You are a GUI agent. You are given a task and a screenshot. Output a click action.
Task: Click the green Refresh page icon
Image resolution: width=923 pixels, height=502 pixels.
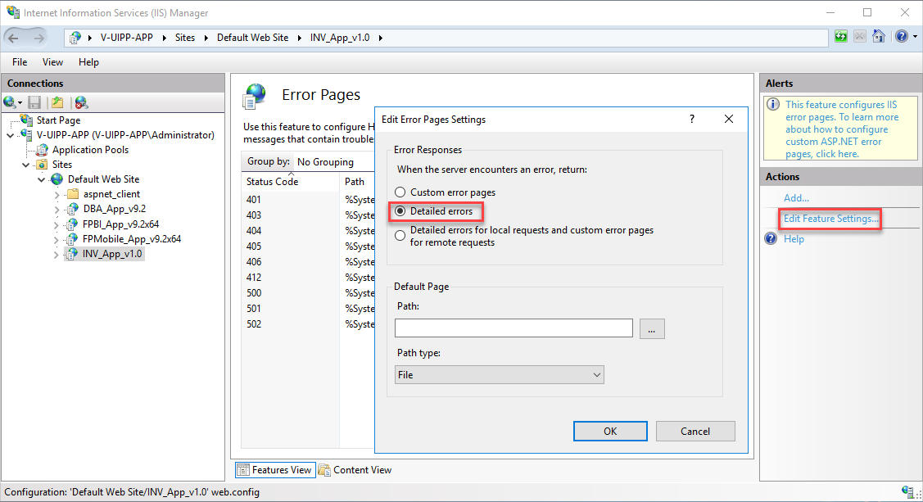840,37
